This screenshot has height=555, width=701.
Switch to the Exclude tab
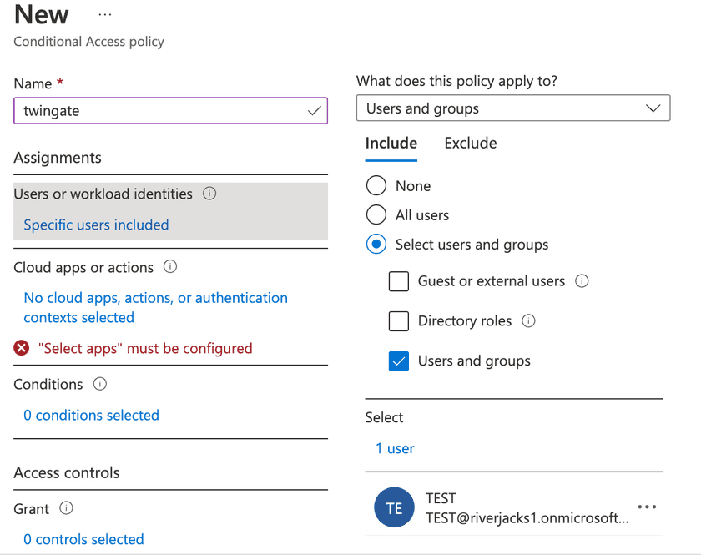[471, 144]
